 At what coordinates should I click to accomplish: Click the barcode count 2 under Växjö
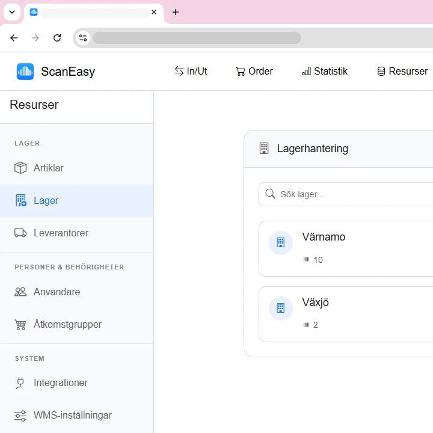[x=311, y=325]
